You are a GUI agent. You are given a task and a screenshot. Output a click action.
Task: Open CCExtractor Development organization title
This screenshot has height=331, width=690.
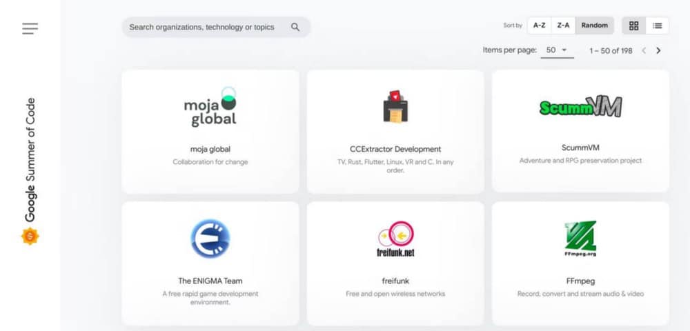click(x=395, y=149)
